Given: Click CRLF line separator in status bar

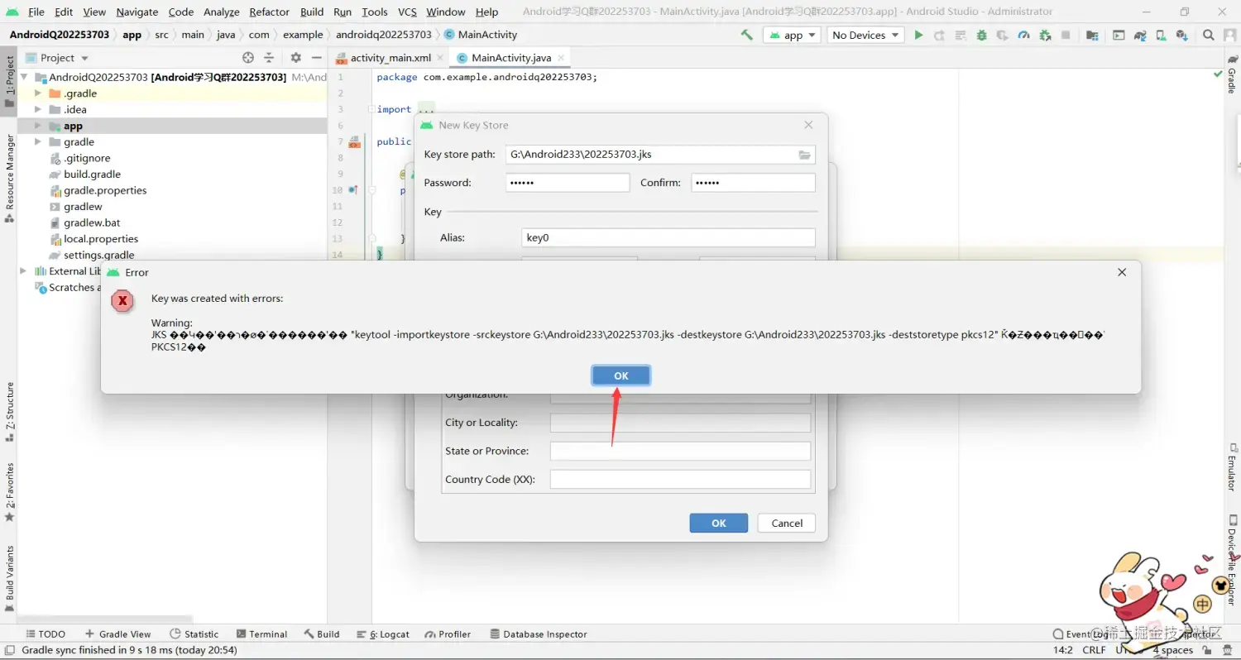Looking at the screenshot, I should 1094,650.
